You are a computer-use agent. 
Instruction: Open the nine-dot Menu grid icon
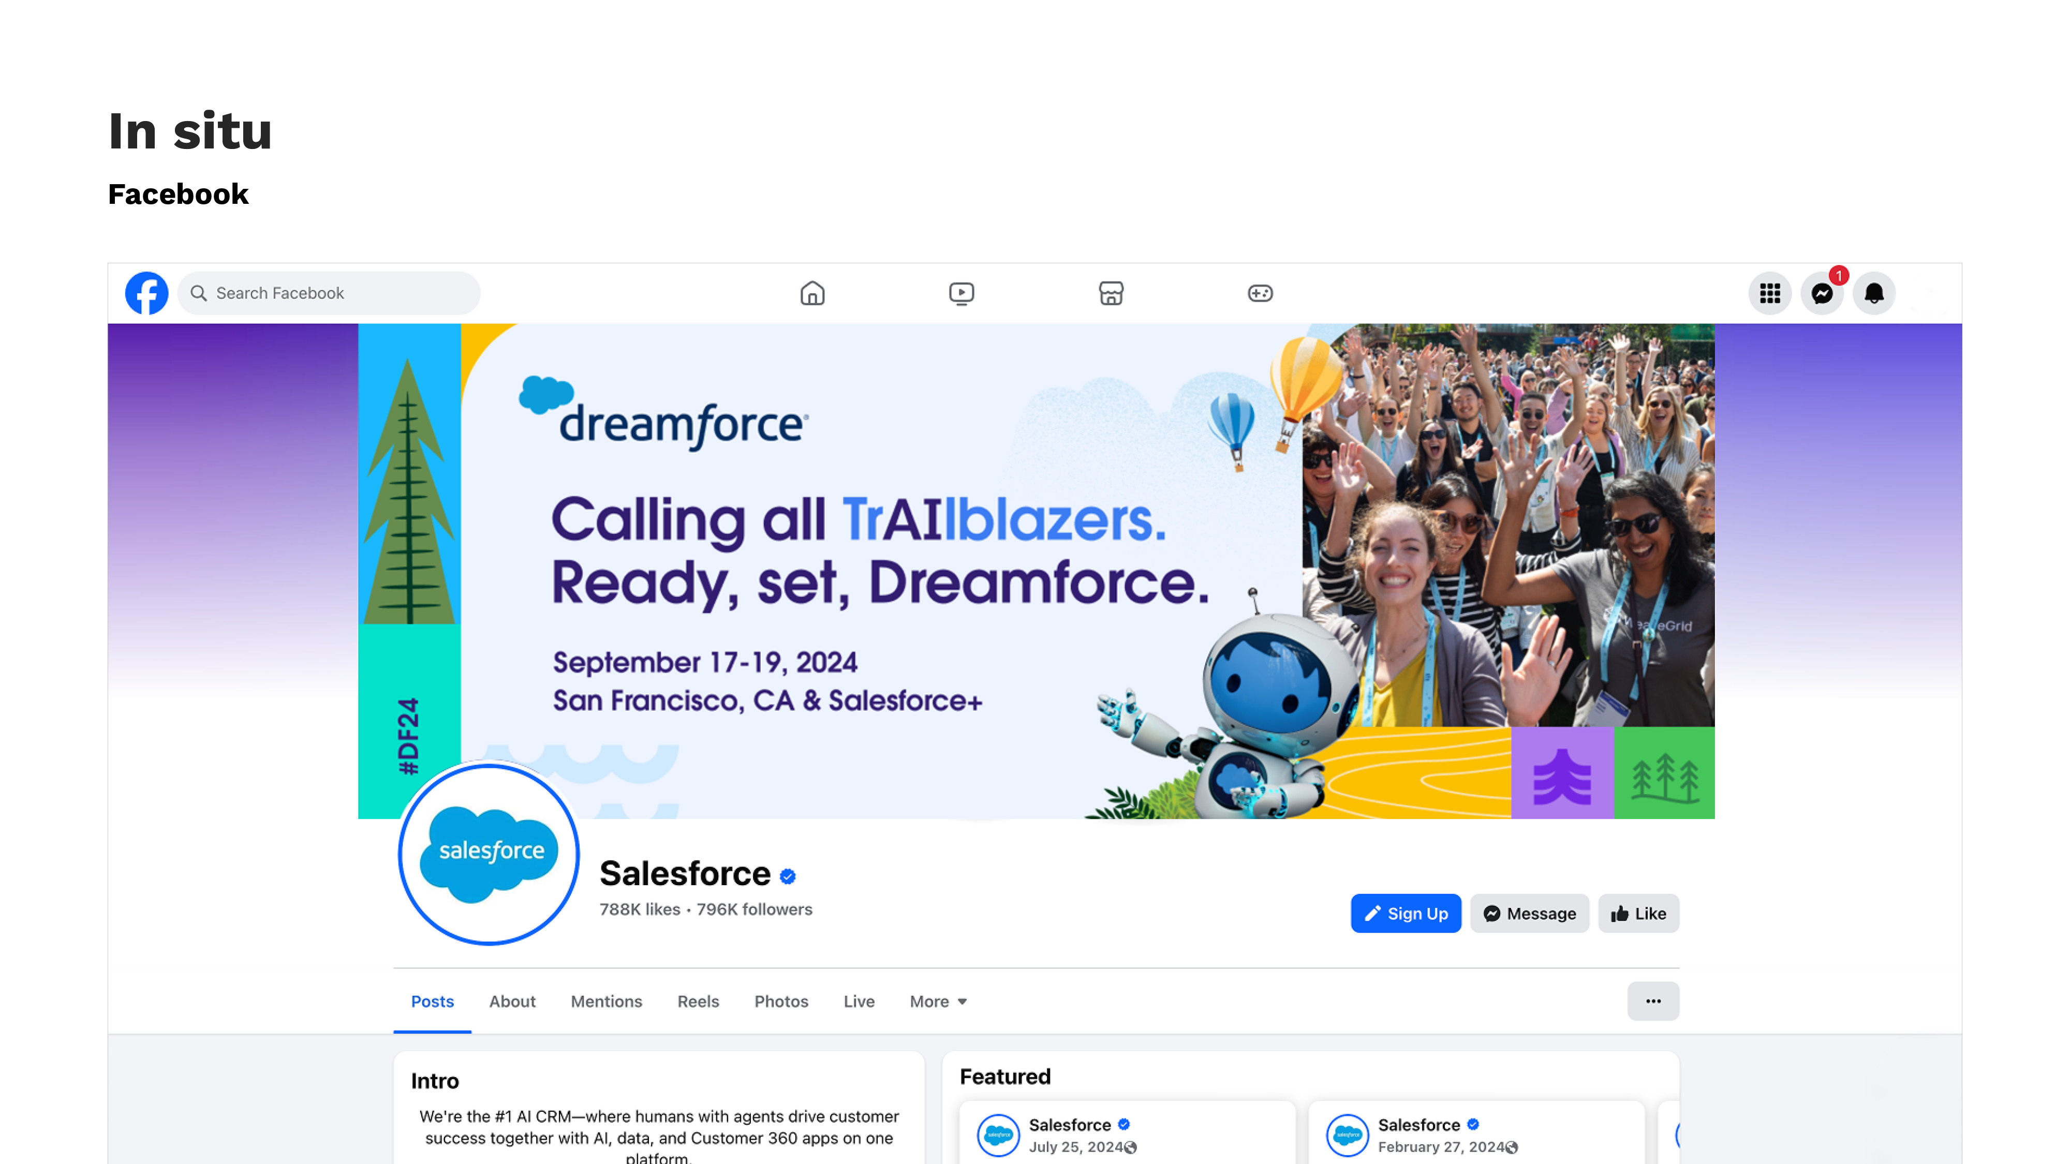coord(1769,293)
